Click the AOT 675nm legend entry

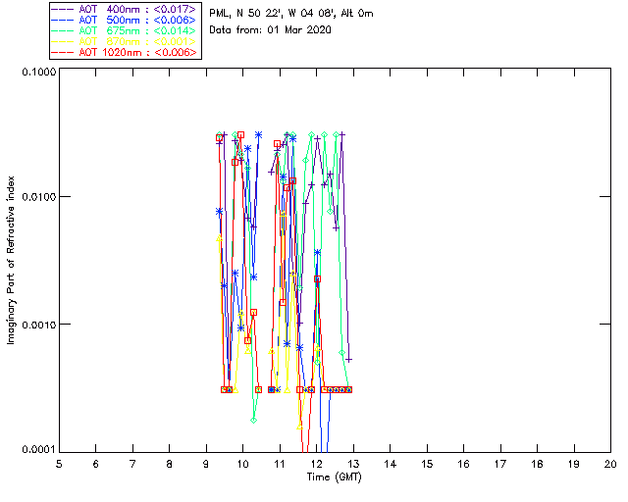coord(126,30)
